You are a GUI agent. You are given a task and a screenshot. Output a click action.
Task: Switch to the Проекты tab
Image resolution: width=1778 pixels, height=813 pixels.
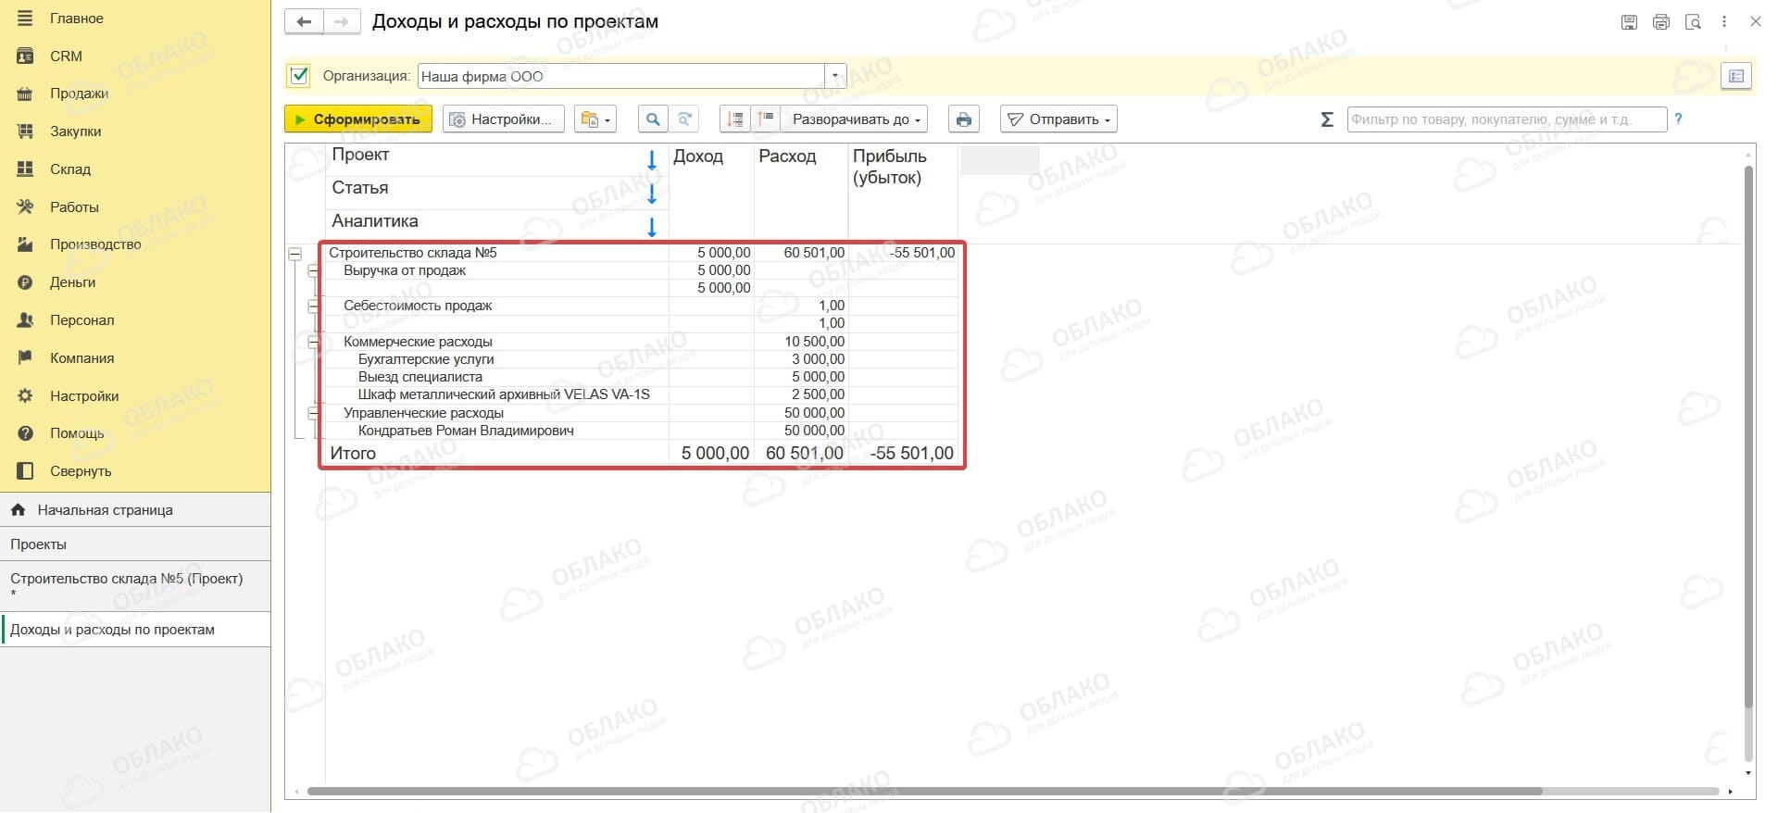135,544
